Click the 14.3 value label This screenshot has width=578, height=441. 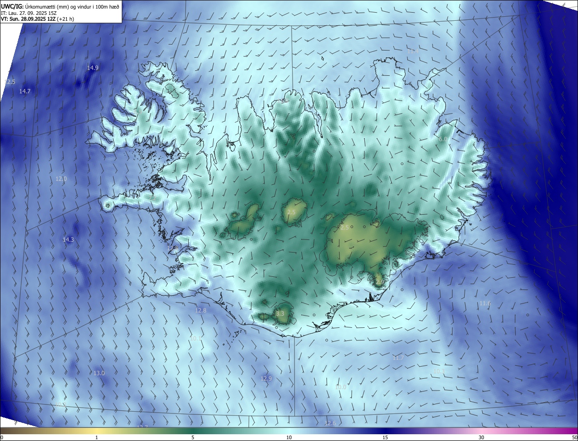(68, 239)
